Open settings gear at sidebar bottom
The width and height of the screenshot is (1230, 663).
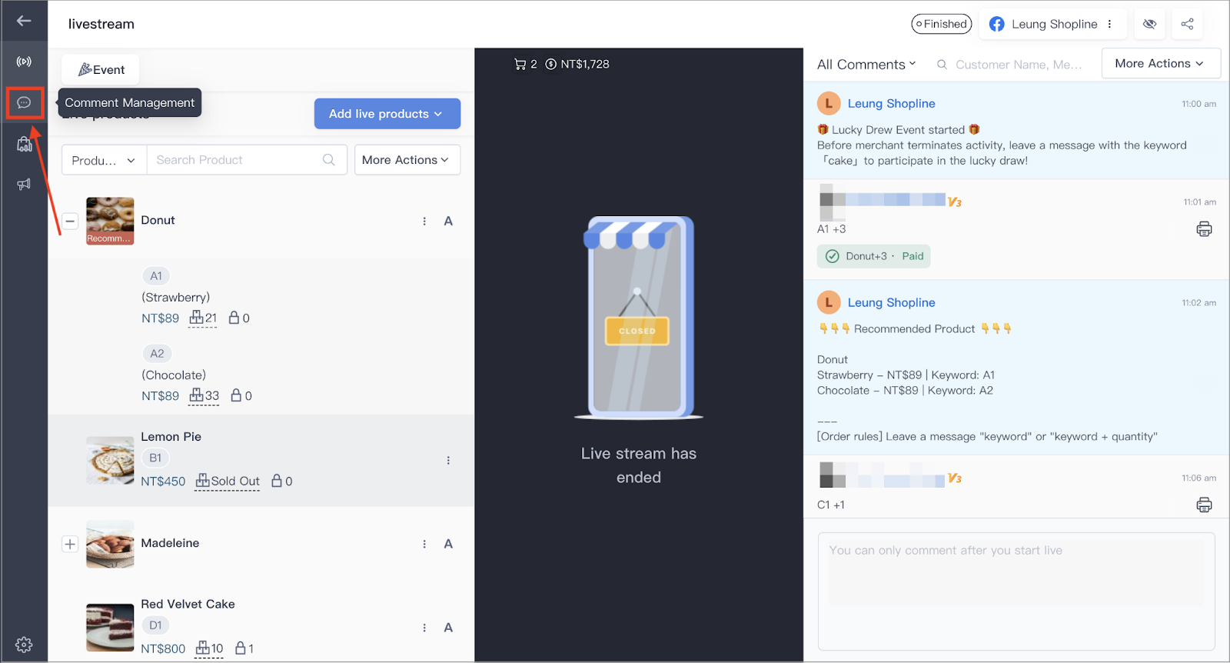pyautogui.click(x=24, y=645)
